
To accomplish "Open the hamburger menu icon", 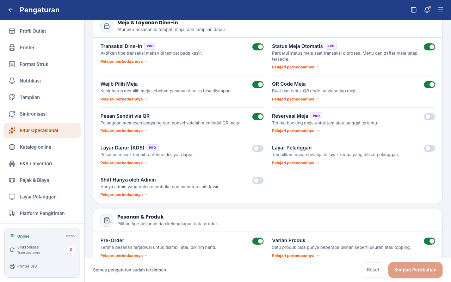I will tap(440, 10).
